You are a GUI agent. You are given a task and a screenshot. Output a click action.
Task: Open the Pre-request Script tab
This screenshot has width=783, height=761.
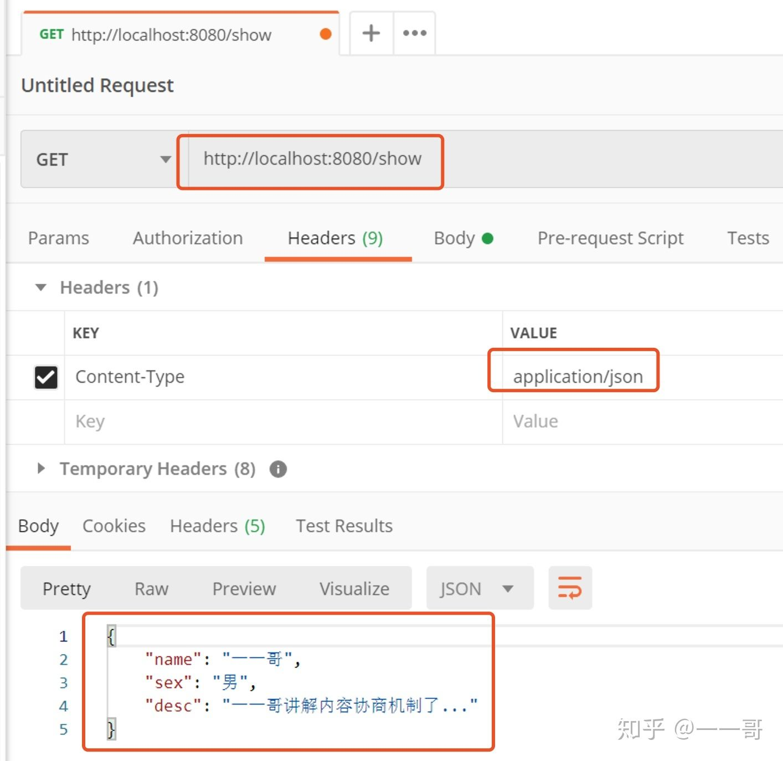(x=610, y=238)
